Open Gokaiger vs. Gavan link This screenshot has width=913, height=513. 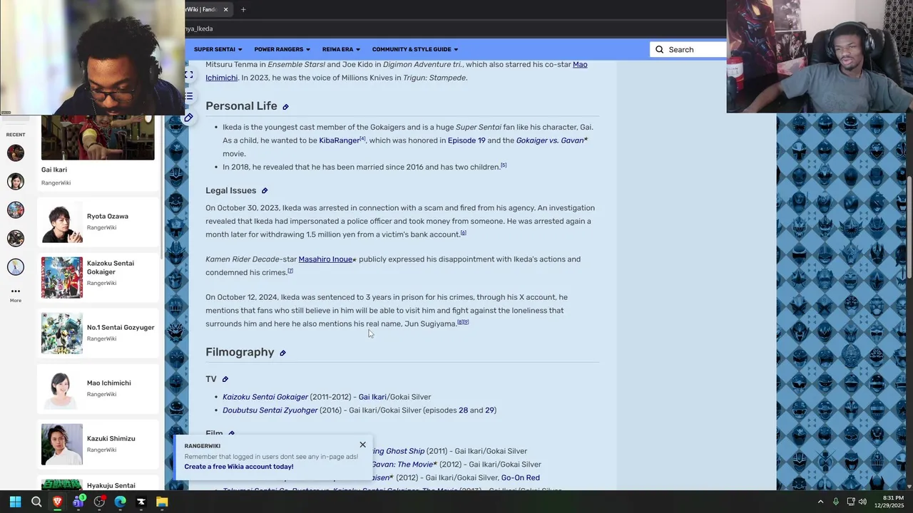550,140
